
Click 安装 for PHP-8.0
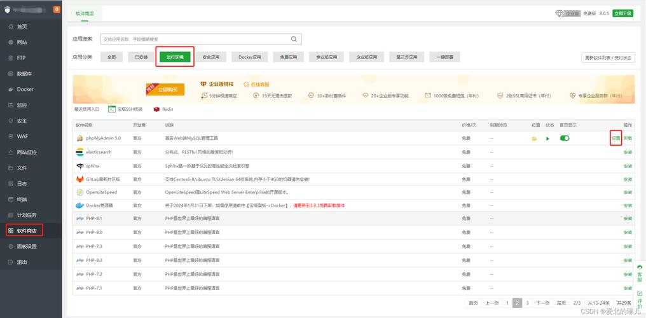[628, 233]
